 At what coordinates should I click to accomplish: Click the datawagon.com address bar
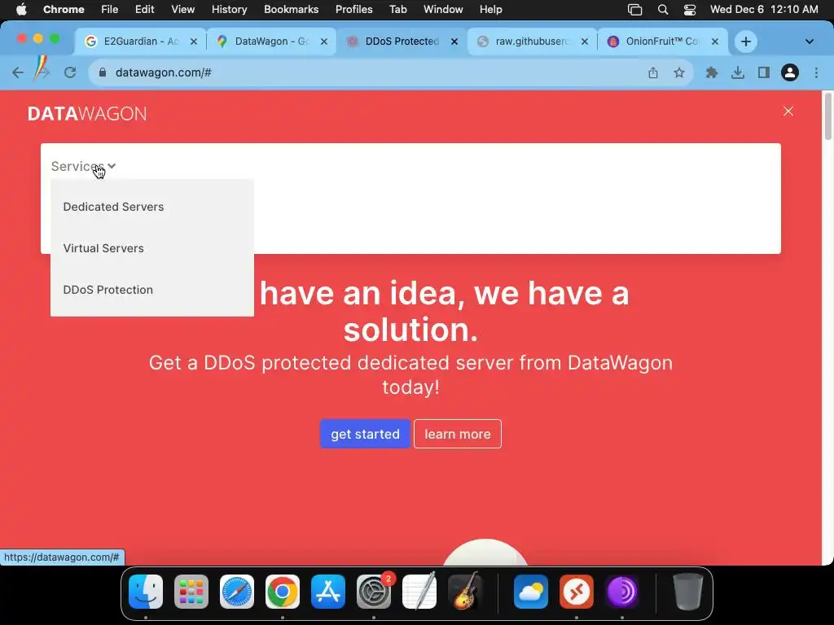372,72
